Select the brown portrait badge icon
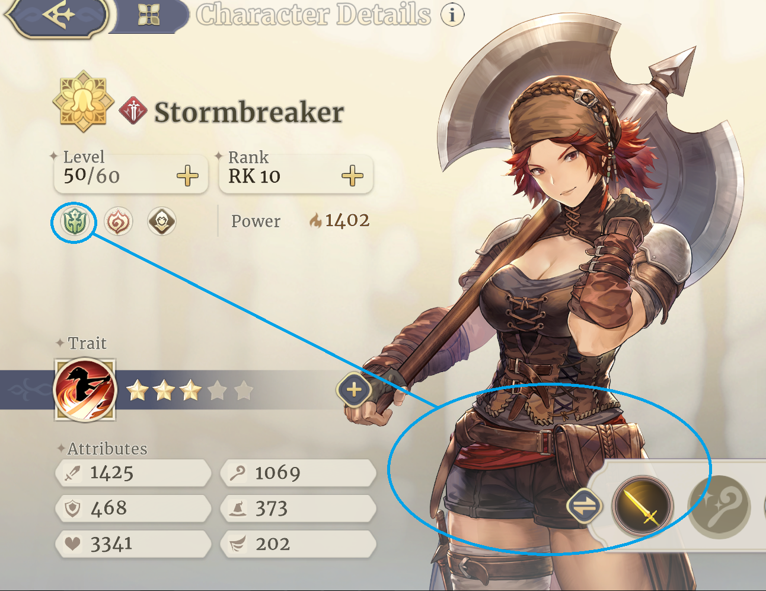 [x=162, y=222]
